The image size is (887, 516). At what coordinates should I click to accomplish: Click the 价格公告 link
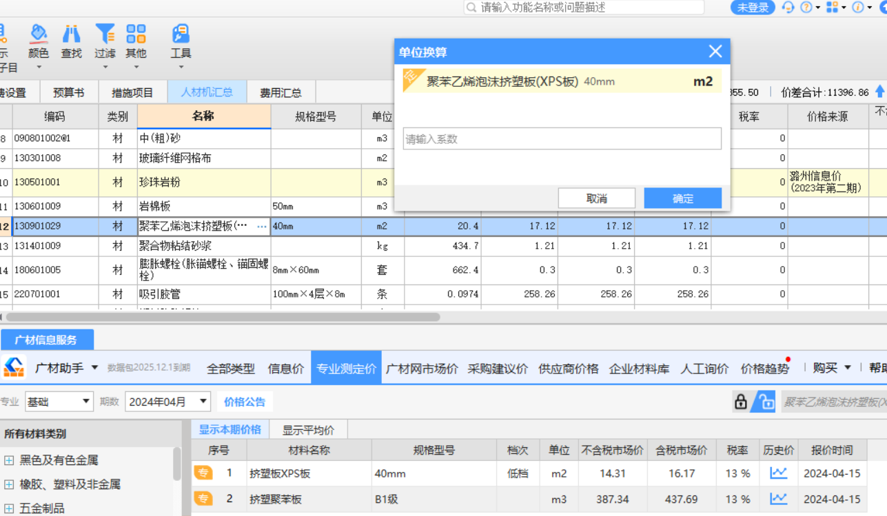pyautogui.click(x=245, y=402)
